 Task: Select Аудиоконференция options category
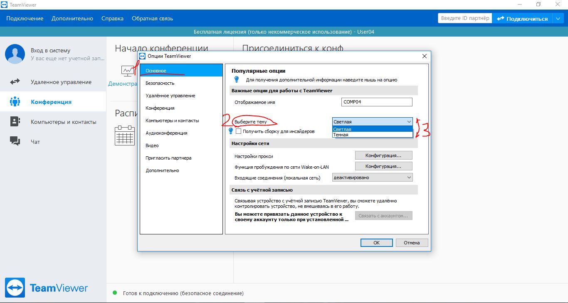[181, 133]
